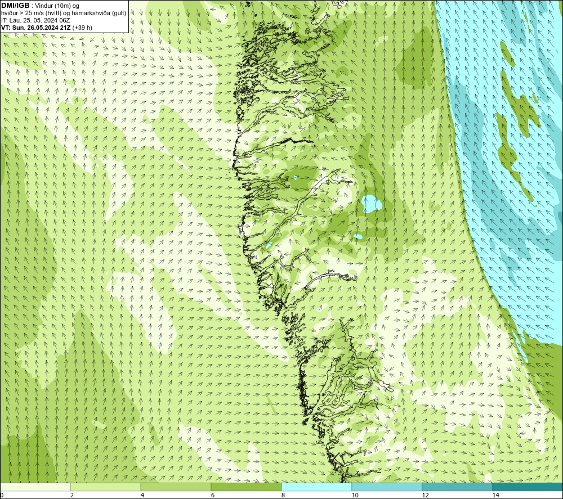Pick the light green 2–4 legend swatch
563x499 pixels.
[x=105, y=487]
